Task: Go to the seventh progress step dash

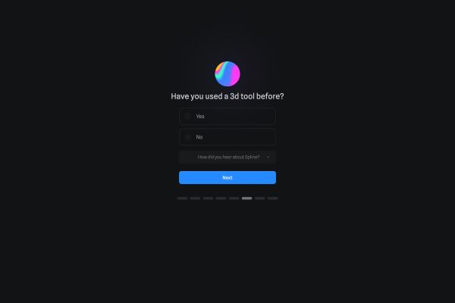Action: (259, 198)
